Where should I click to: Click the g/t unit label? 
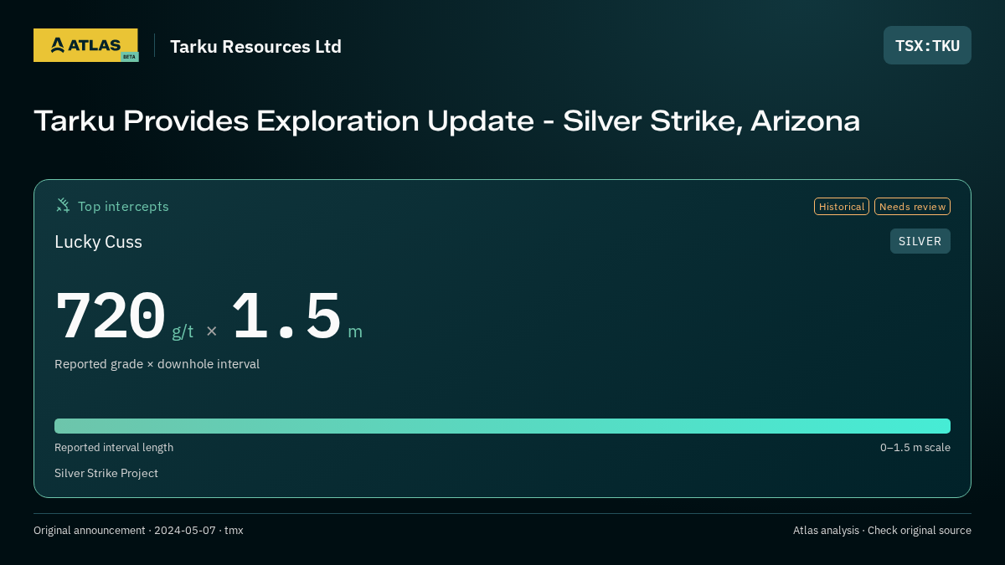(x=183, y=331)
